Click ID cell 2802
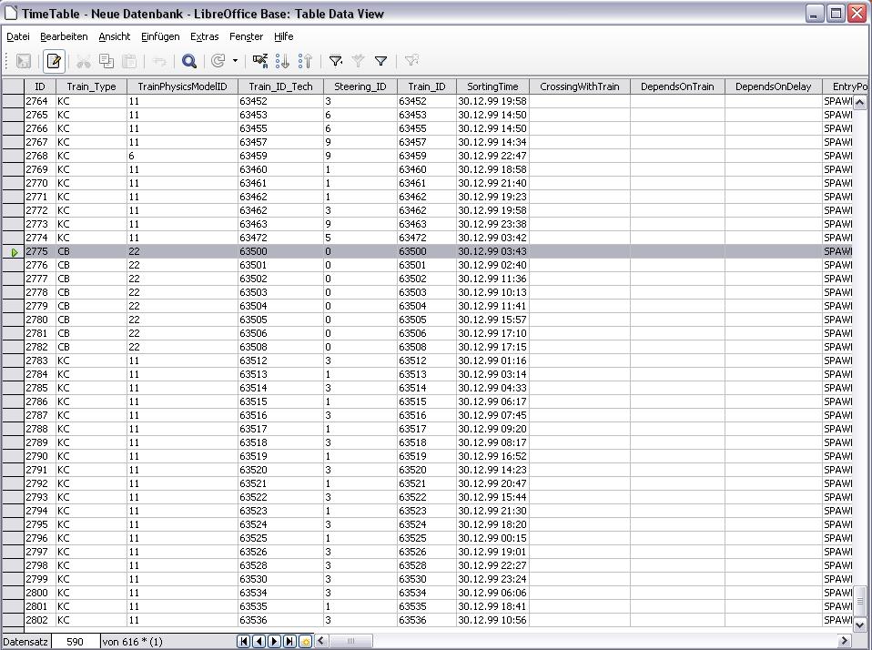Viewport: 872px width, 650px height. 40,620
